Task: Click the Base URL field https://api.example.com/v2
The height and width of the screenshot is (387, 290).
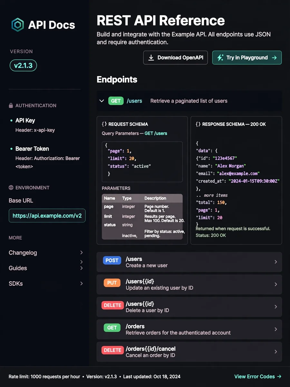Action: (x=47, y=216)
